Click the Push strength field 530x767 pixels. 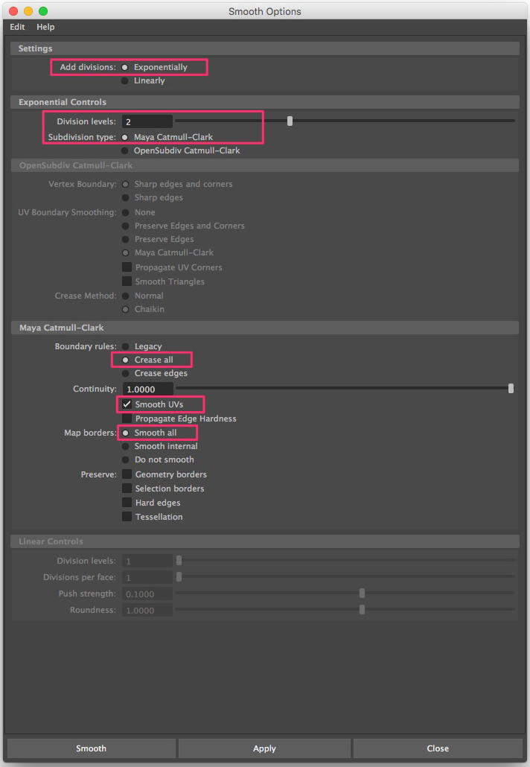pos(147,593)
